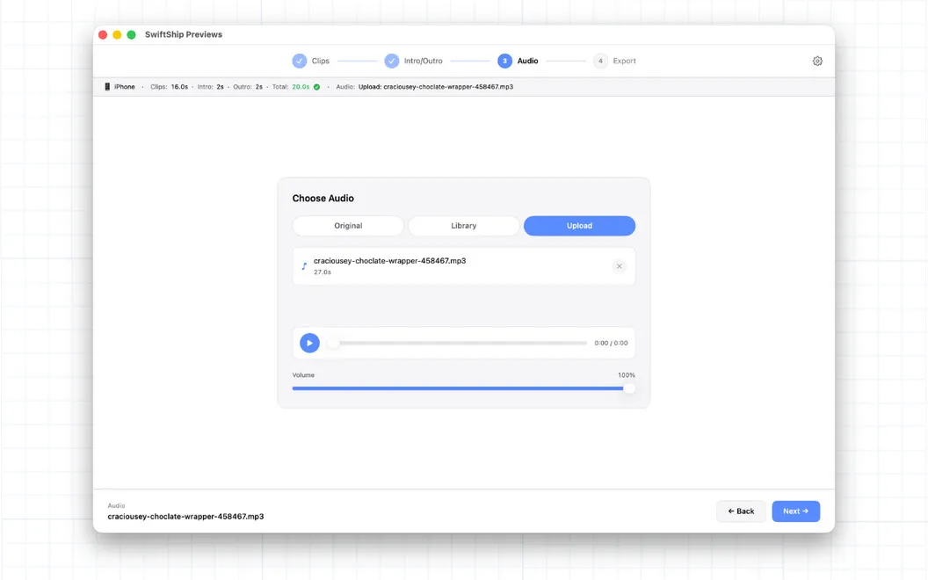Click the mp3 filename in the upload card
The height and width of the screenshot is (580, 928).
(x=389, y=260)
